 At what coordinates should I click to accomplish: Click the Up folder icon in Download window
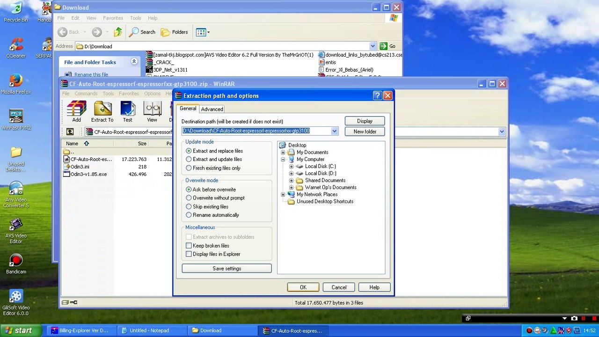pyautogui.click(x=117, y=32)
